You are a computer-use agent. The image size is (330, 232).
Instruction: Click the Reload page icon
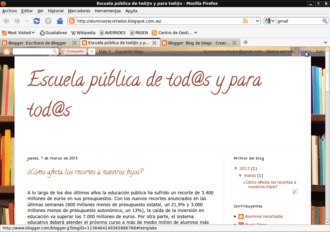36,20
